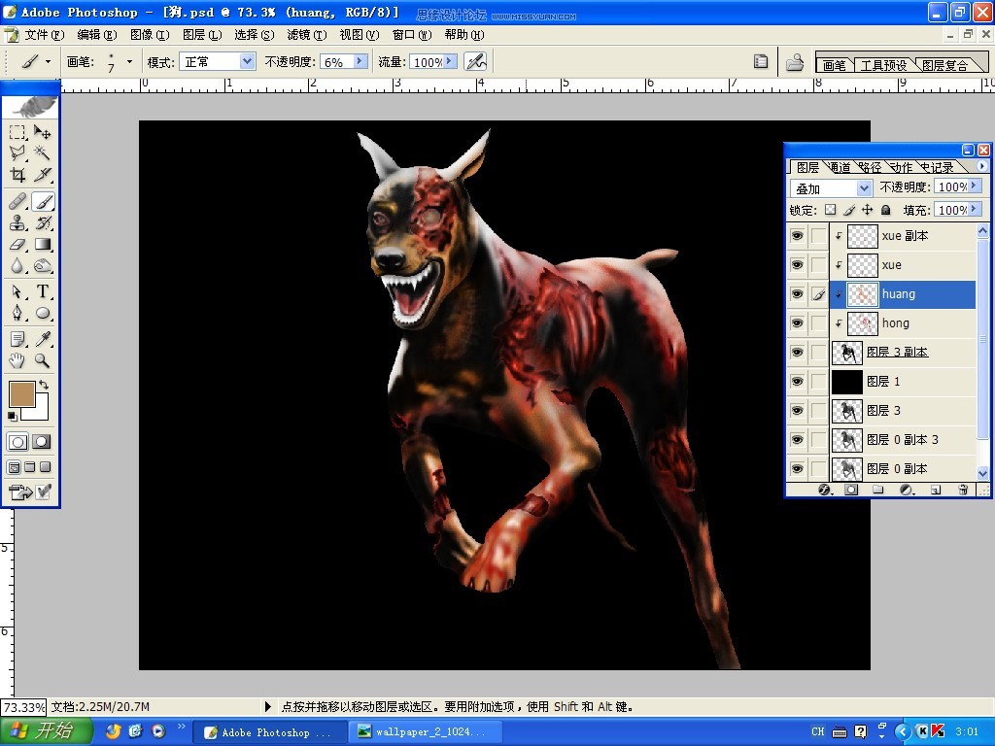Screen dimensions: 995x746
Task: Open the layer opacity slider arrow
Action: click(x=974, y=186)
